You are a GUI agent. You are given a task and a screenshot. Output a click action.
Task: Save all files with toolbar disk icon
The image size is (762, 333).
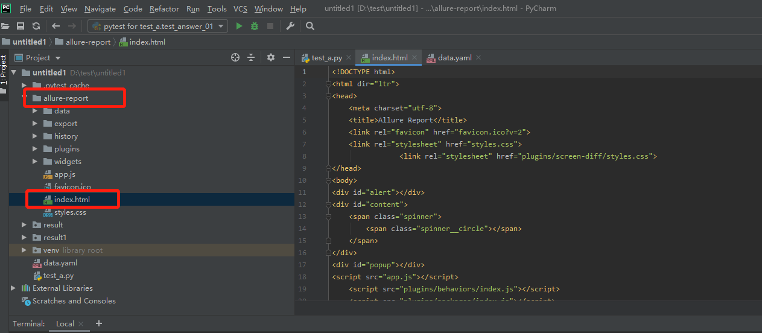pyautogui.click(x=21, y=26)
